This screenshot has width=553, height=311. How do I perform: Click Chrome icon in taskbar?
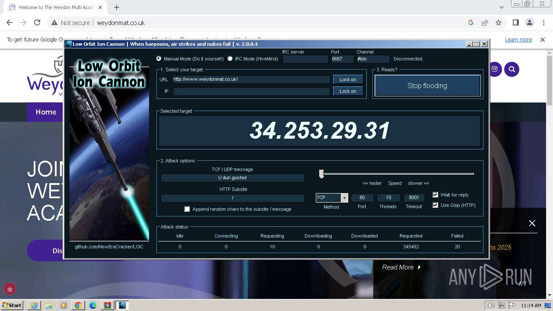click(x=78, y=305)
